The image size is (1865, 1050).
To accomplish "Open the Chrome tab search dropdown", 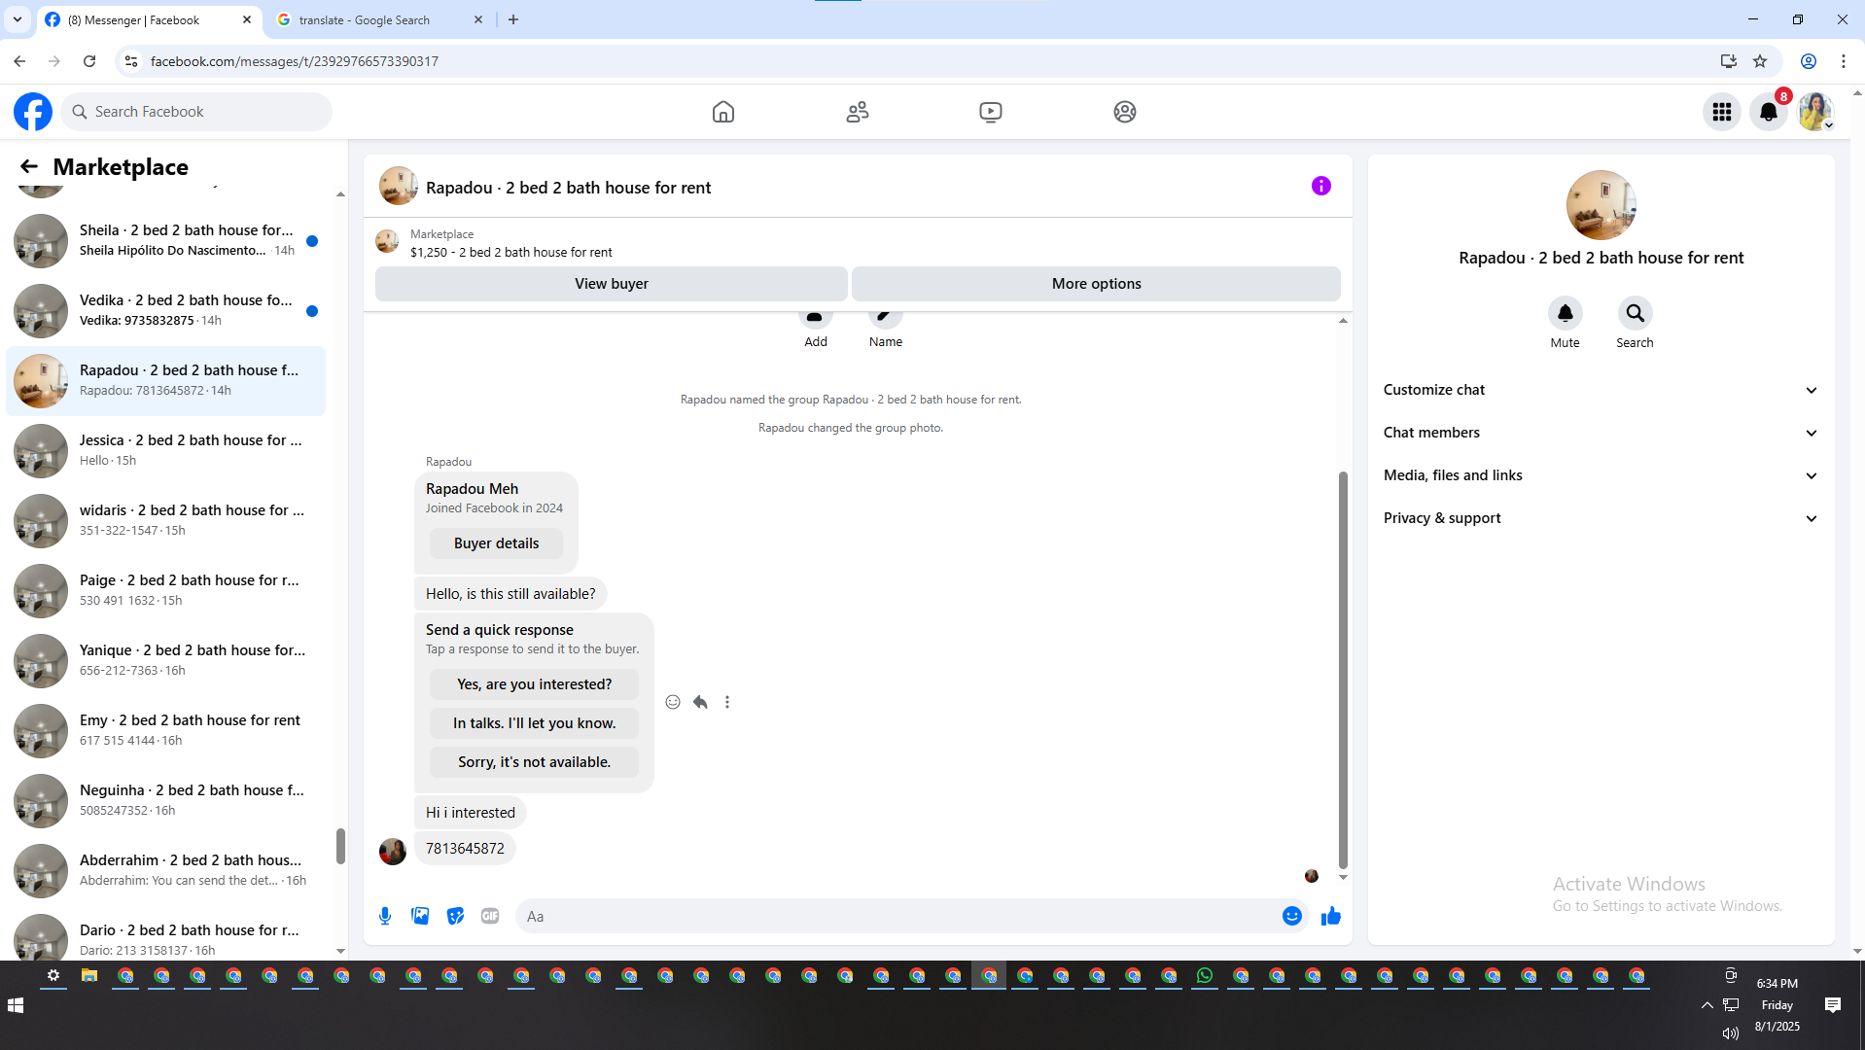I will tap(18, 19).
